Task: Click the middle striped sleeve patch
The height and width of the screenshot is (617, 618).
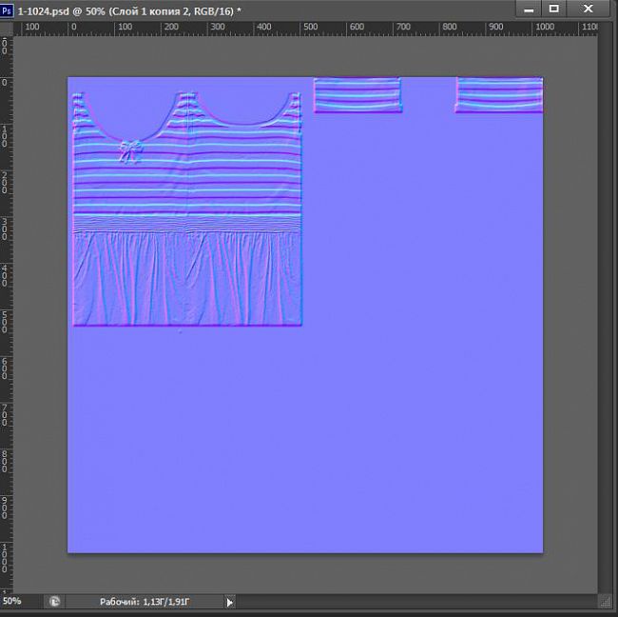Action: tap(357, 95)
